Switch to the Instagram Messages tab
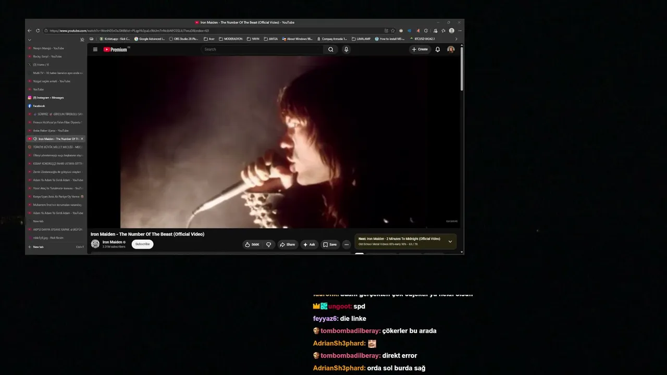667x375 pixels. pos(55,98)
